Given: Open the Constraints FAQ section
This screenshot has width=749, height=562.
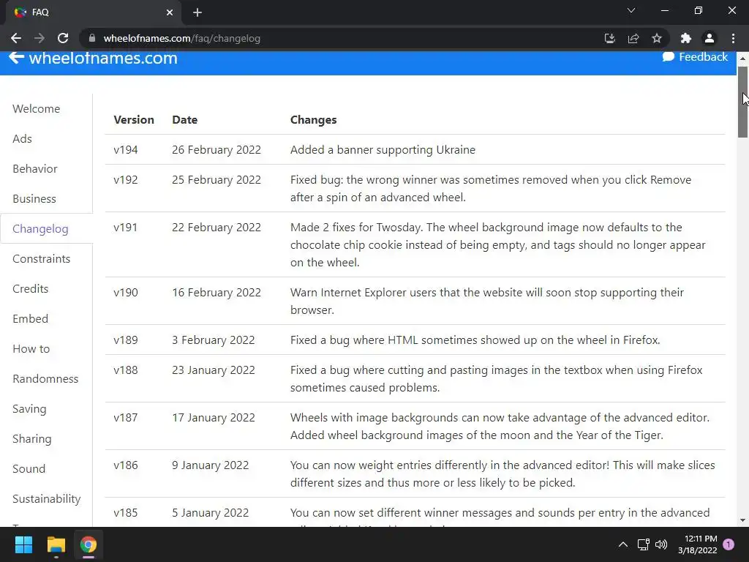Looking at the screenshot, I should click(x=41, y=259).
